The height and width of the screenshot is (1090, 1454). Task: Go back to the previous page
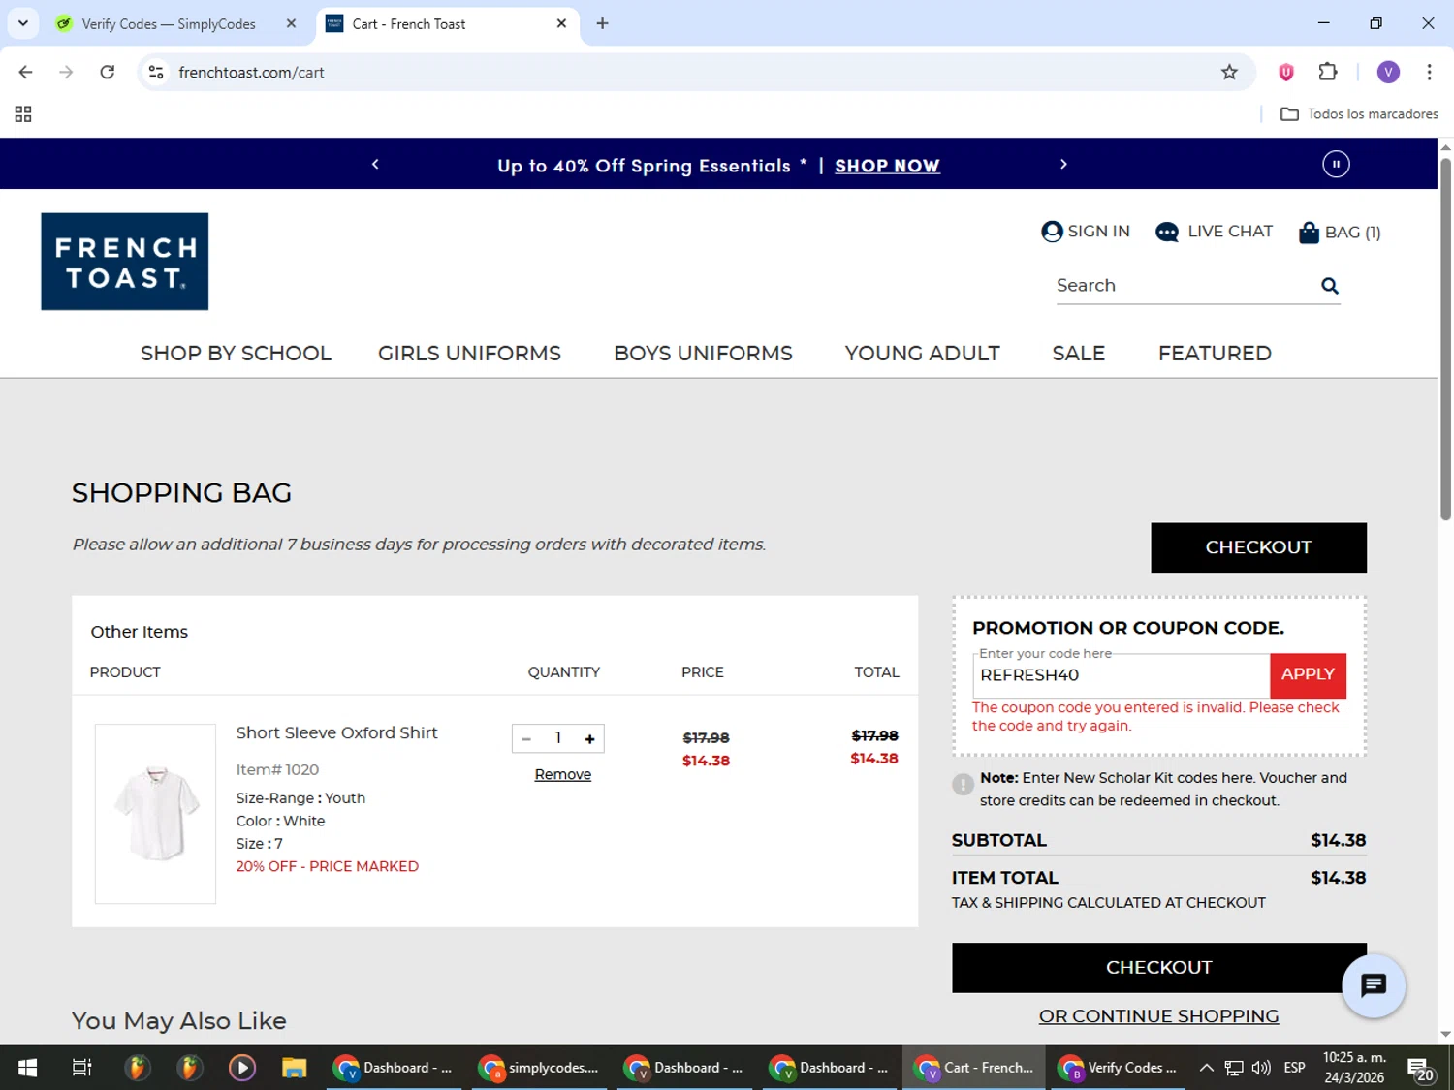[26, 72]
